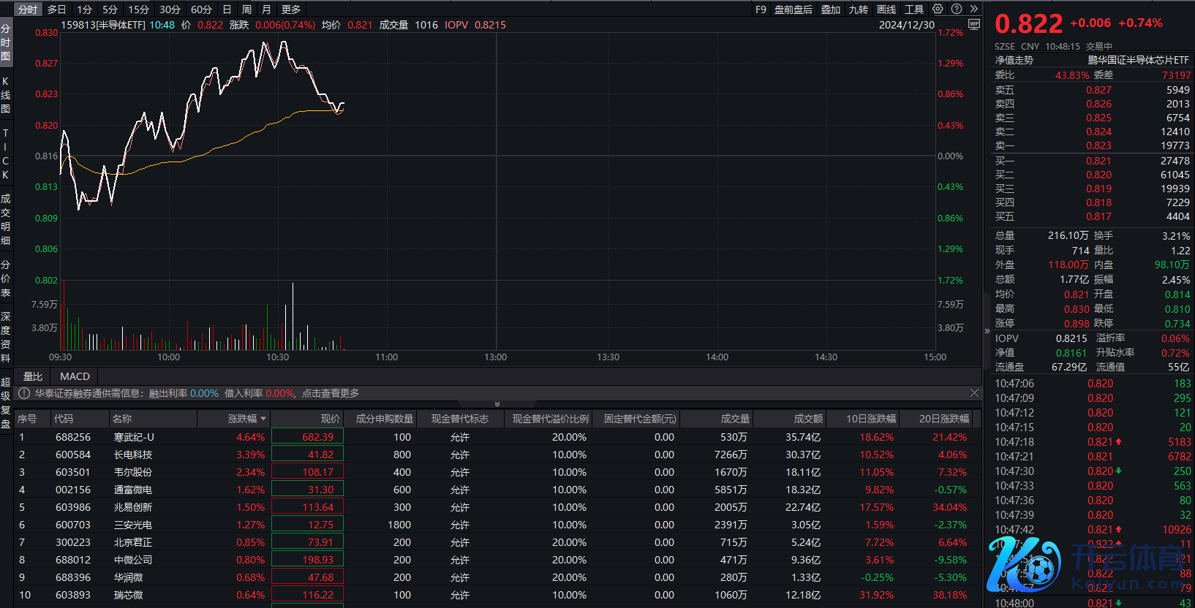Toggle 盘前盘后 display

[793, 9]
